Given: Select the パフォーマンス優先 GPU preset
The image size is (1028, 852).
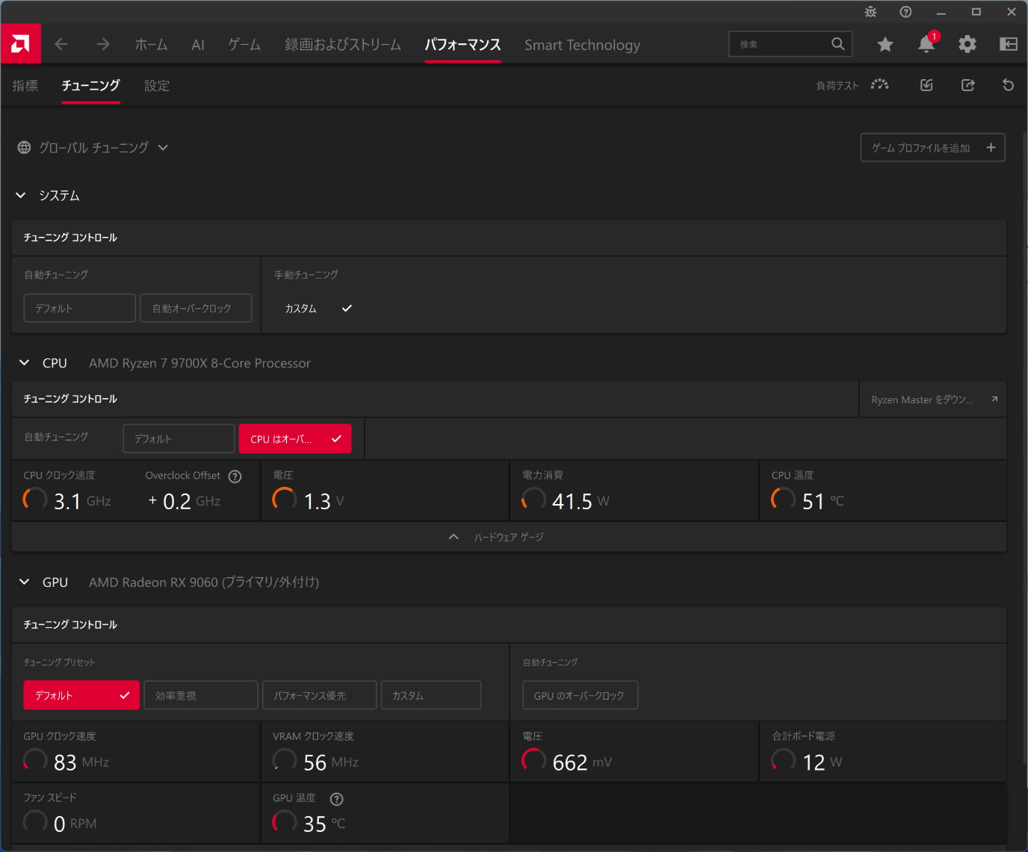Looking at the screenshot, I should [x=320, y=695].
